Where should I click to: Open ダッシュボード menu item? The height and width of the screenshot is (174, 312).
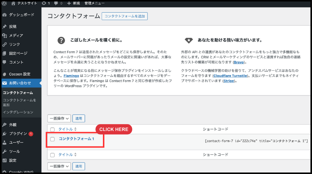[x=22, y=15]
